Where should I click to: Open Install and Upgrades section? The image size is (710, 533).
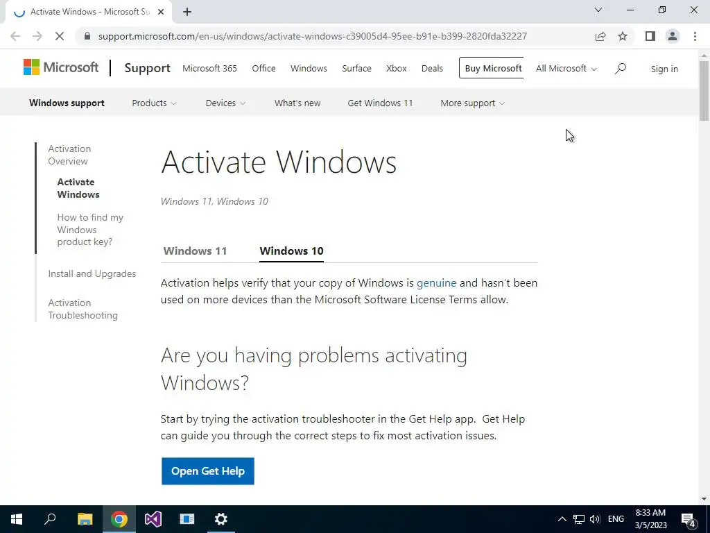pyautogui.click(x=92, y=273)
